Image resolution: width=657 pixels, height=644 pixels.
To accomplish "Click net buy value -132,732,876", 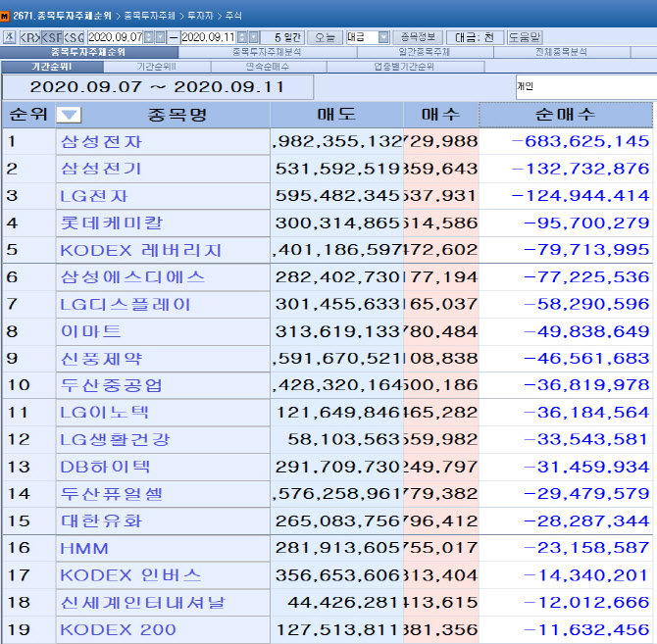I will [x=581, y=169].
